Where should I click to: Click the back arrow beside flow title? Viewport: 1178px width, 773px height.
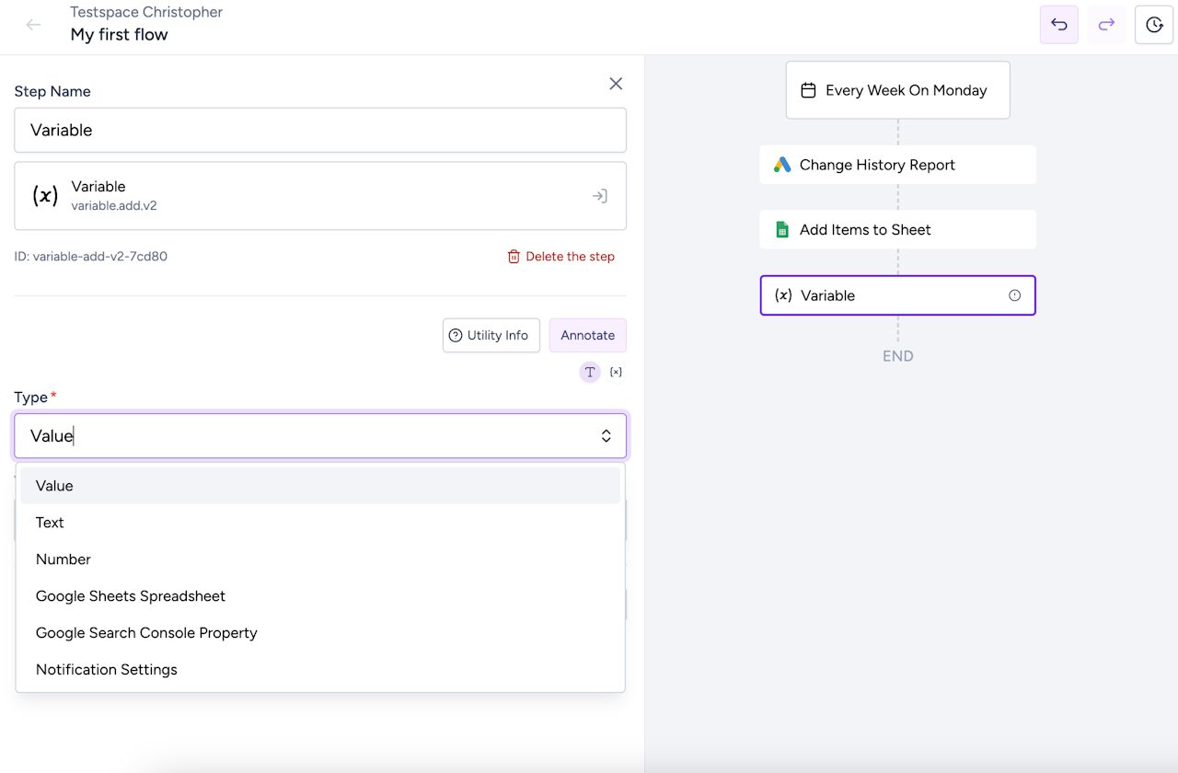tap(34, 25)
